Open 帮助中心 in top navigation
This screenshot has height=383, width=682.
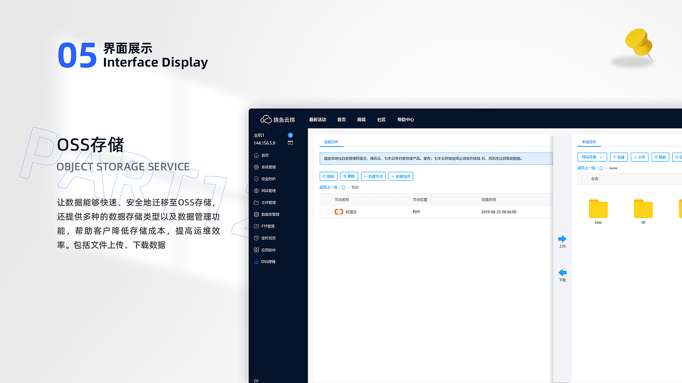tap(405, 120)
